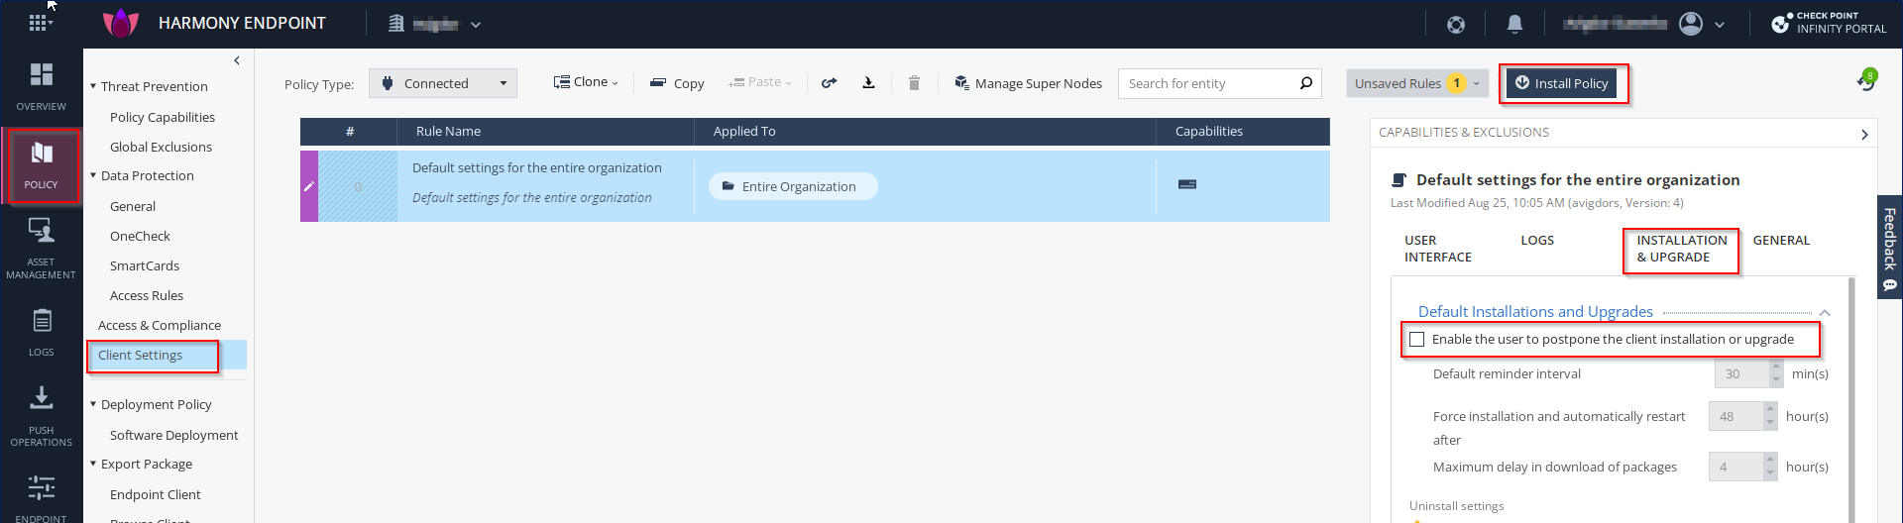1903x523 pixels.
Task: Open Asset Management in sidebar
Action: pos(41,247)
